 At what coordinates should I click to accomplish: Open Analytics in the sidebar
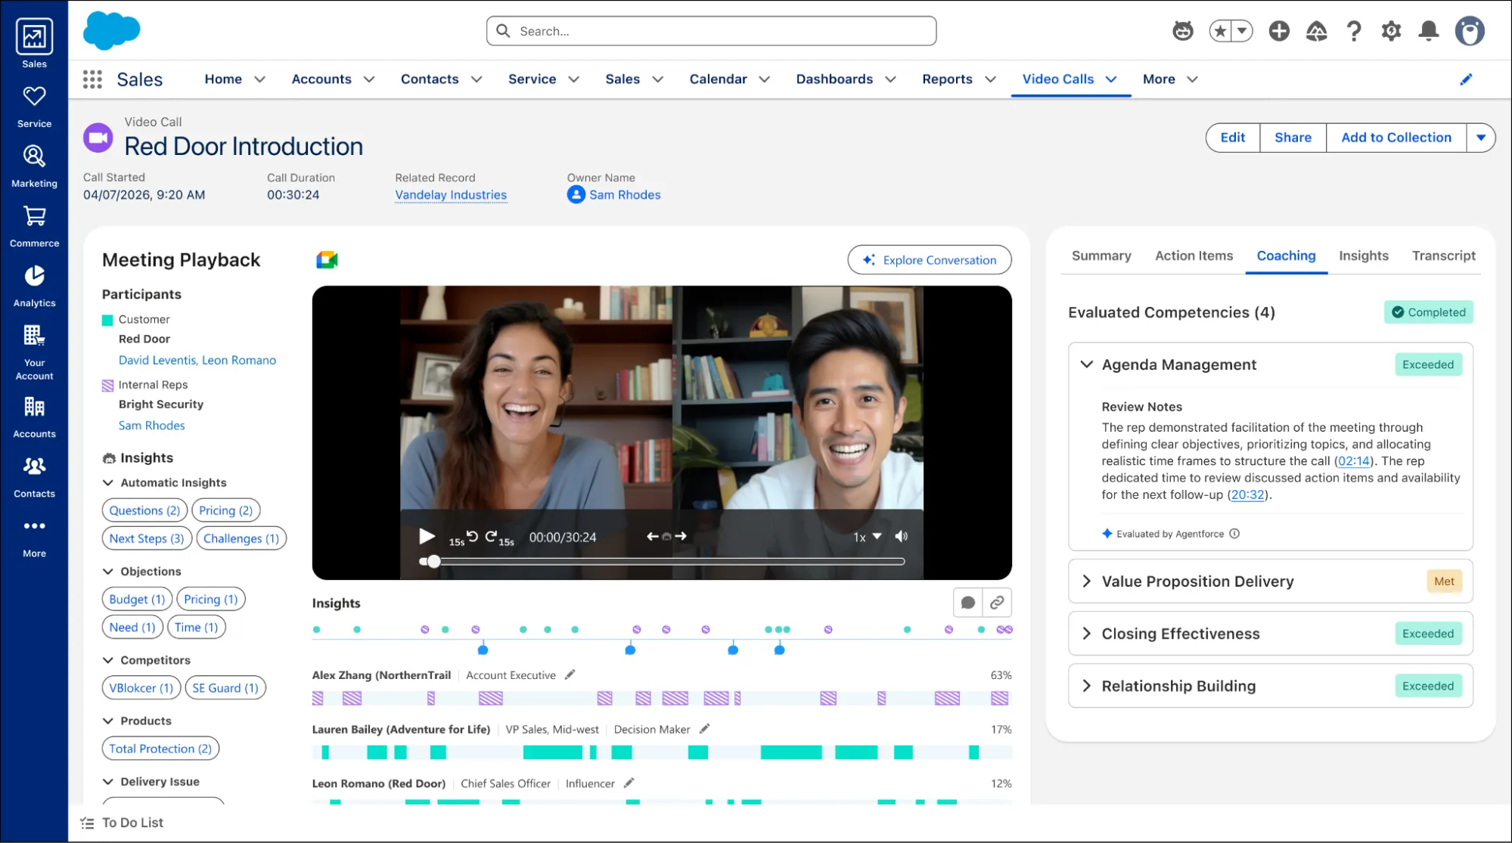[x=34, y=286]
